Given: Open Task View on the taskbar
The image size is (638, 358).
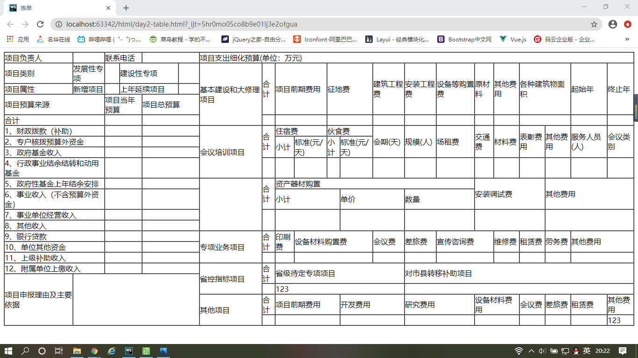Looking at the screenshot, I should tap(59, 351).
